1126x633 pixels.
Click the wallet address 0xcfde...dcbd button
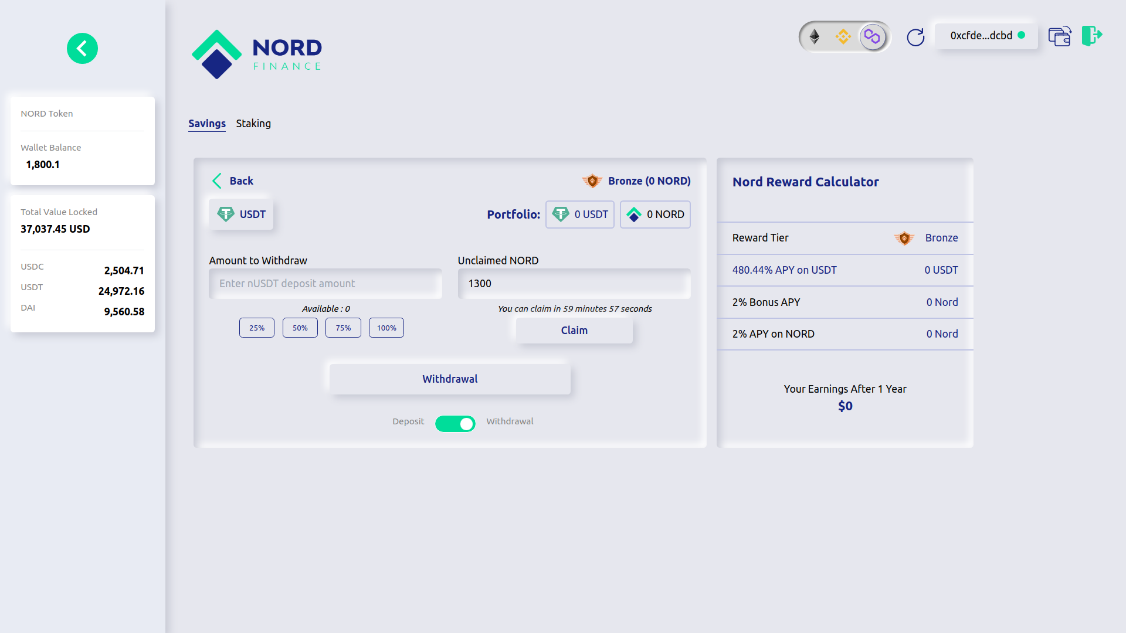(x=986, y=36)
